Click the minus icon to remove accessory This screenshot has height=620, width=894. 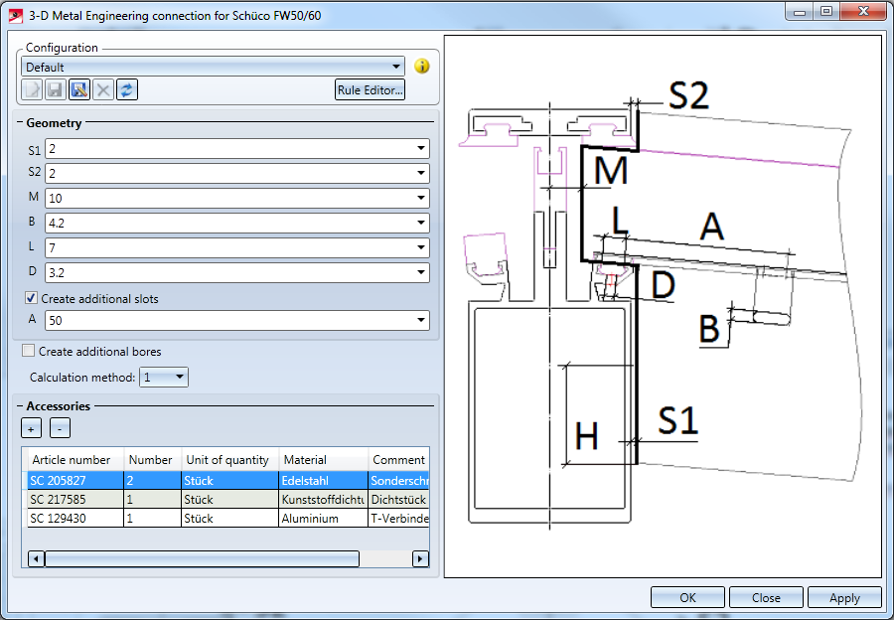(60, 428)
